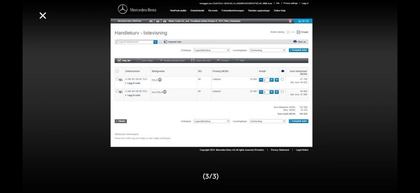
Task: Open the upper Leveringstype dropdown
Action: click(268, 50)
